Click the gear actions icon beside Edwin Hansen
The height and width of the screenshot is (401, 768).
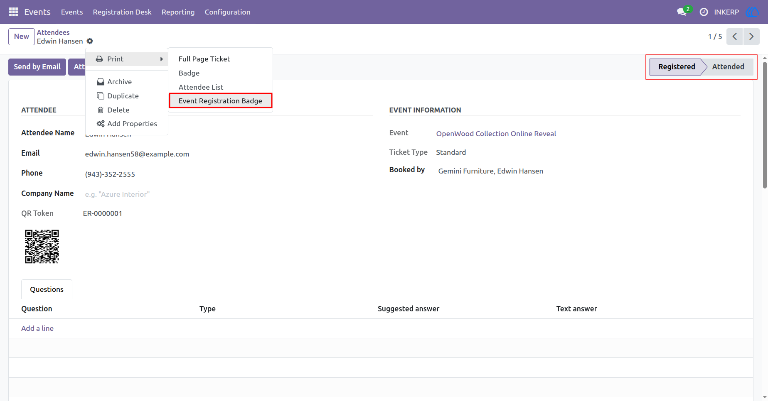click(90, 41)
